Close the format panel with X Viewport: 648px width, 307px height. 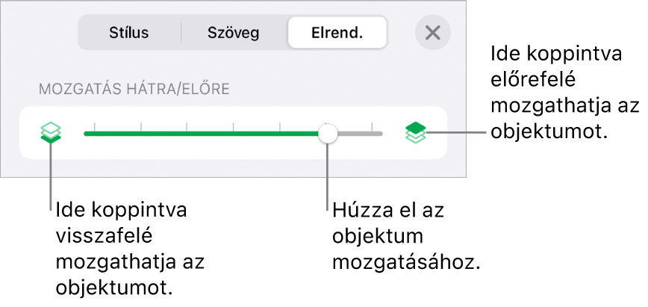(x=432, y=34)
